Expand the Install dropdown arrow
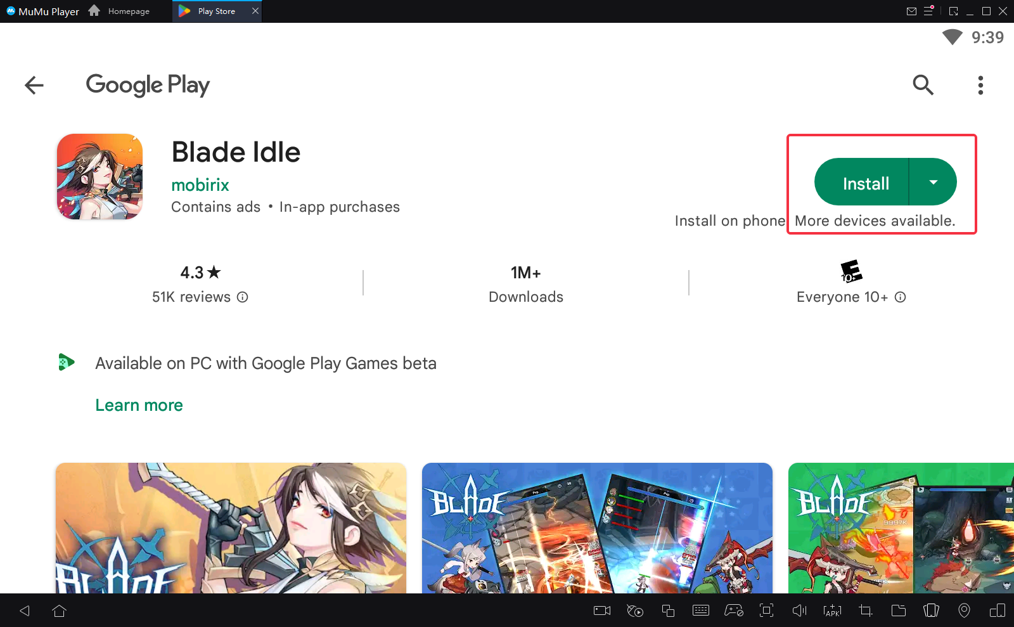Image resolution: width=1014 pixels, height=627 pixels. pyautogui.click(x=933, y=182)
